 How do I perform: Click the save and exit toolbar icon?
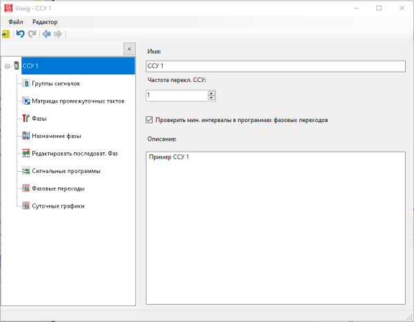[6, 34]
